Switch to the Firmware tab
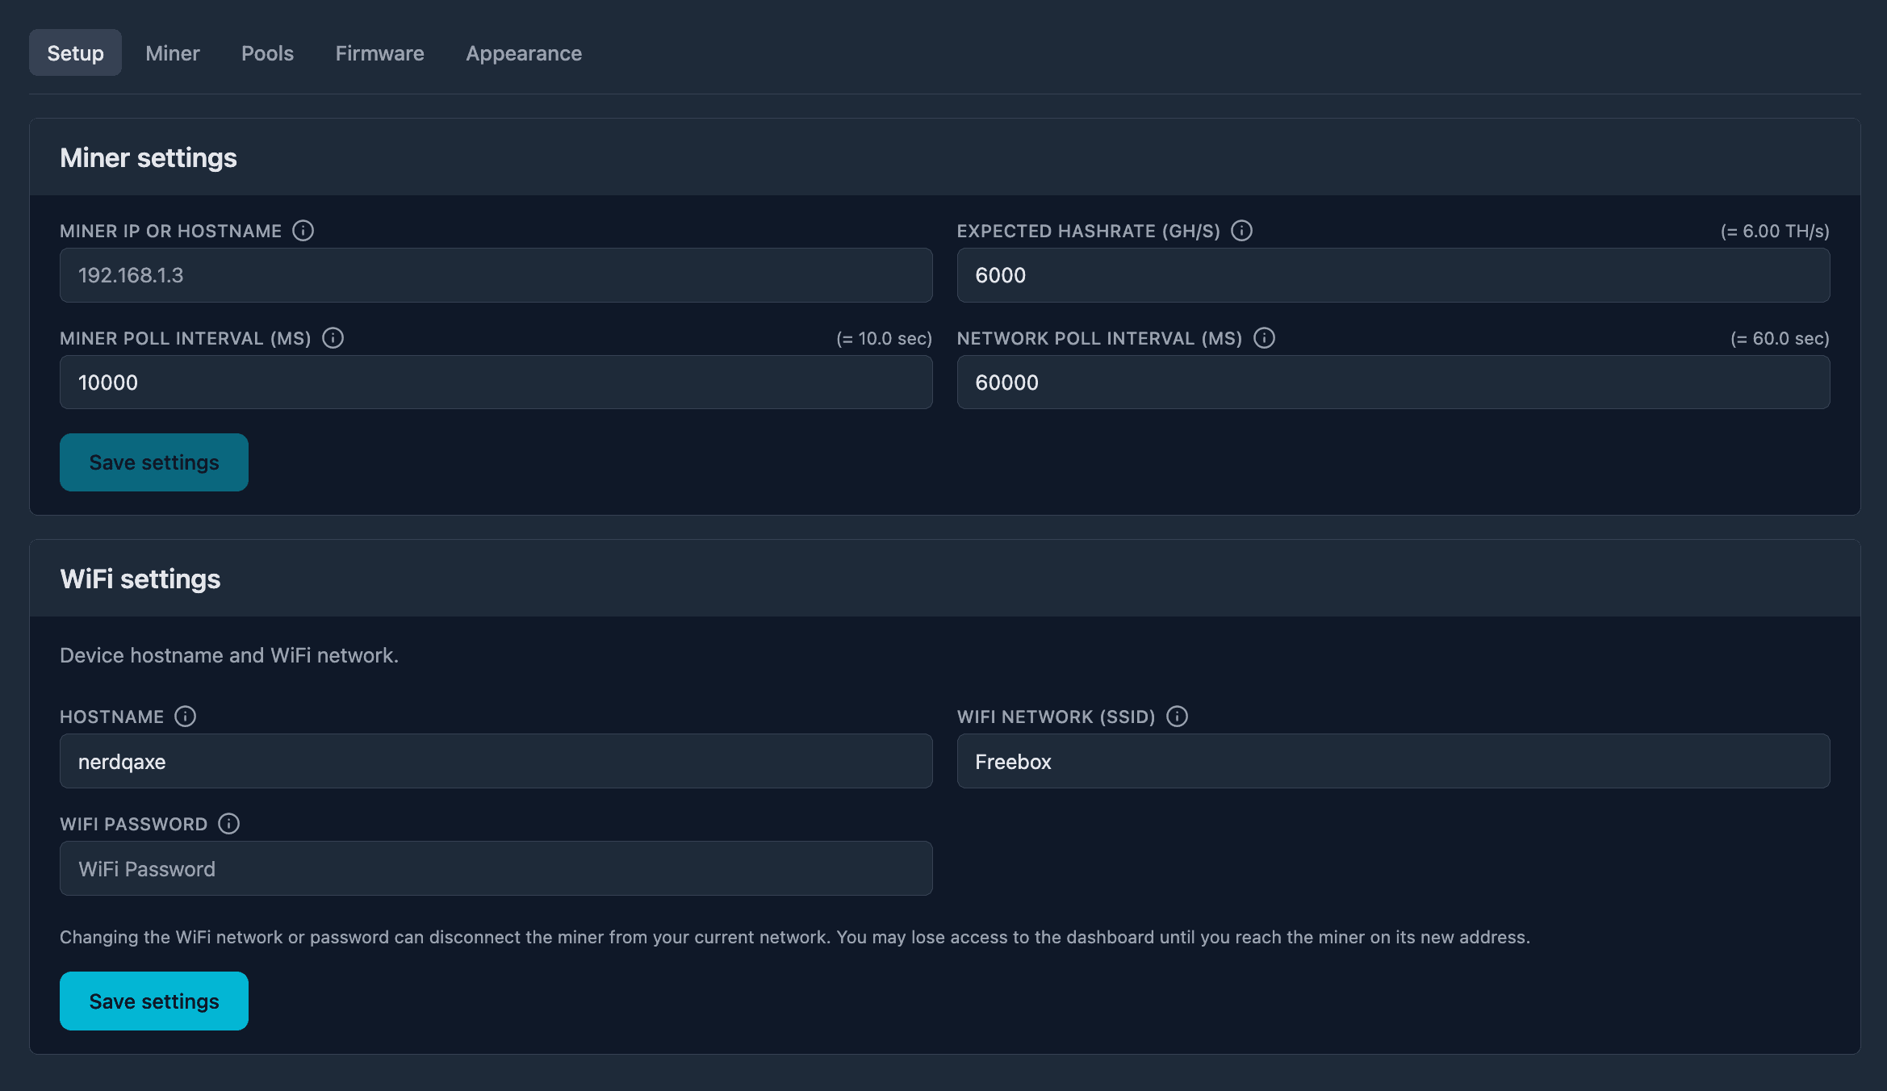 pyautogui.click(x=379, y=52)
